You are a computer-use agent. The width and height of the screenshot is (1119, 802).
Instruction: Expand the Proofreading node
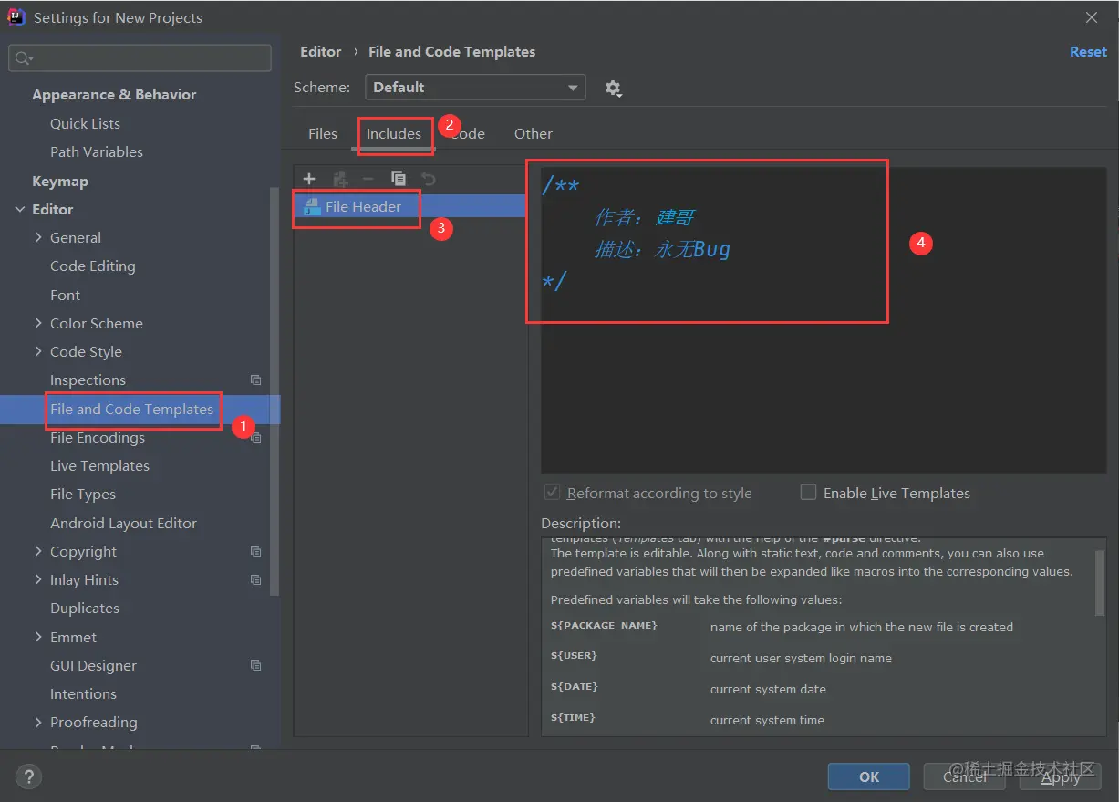[38, 723]
